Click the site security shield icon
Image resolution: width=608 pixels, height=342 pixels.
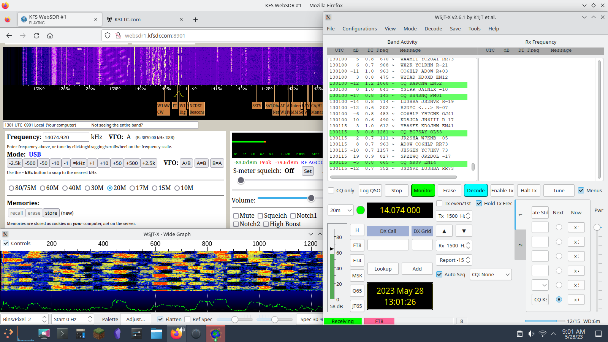pyautogui.click(x=108, y=35)
